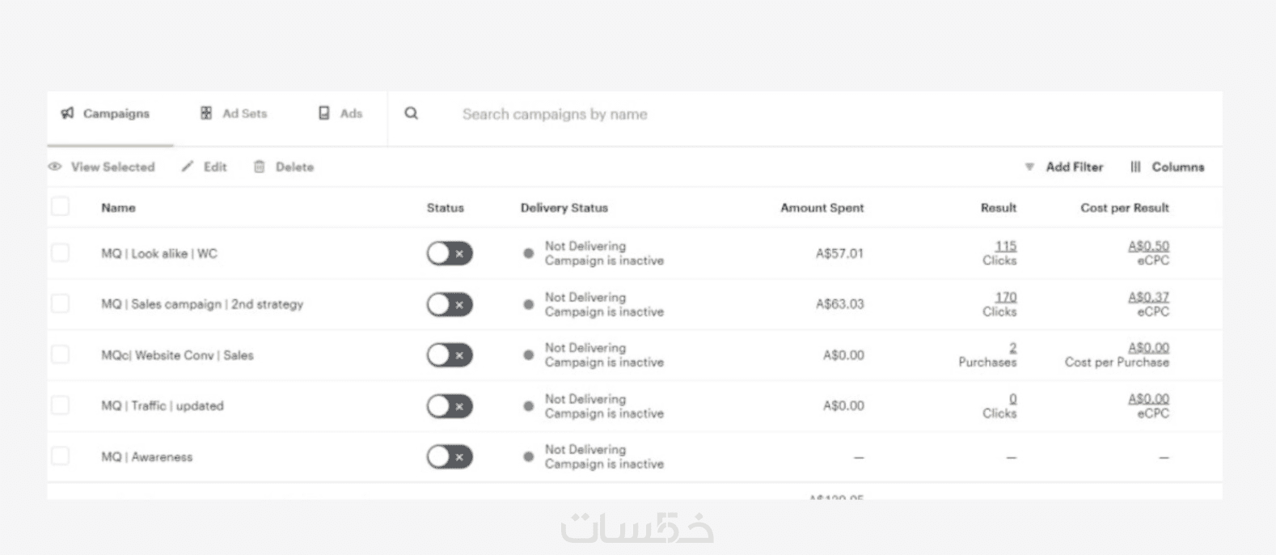The width and height of the screenshot is (1276, 555).
Task: Toggle the MQc| Website Conv | Sales switch
Action: [450, 355]
